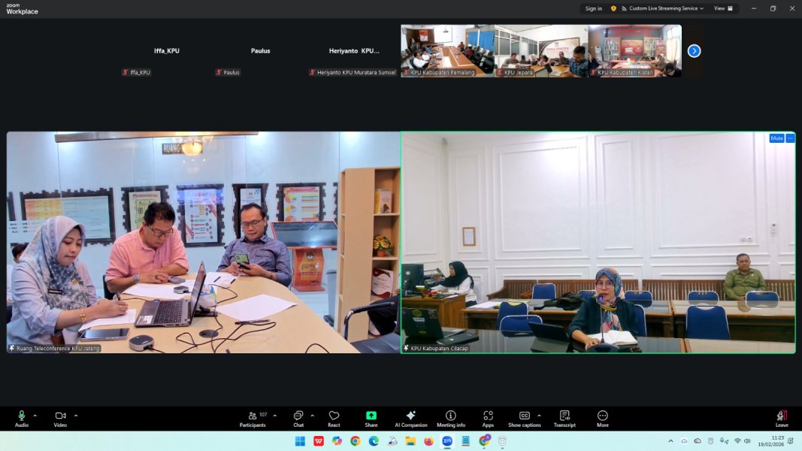Viewport: 802px width, 451px height.
Task: Expand video options arrow next to Video
Action: click(x=76, y=415)
